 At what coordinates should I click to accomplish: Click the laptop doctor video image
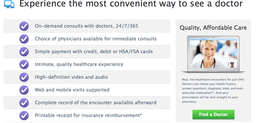[213, 55]
